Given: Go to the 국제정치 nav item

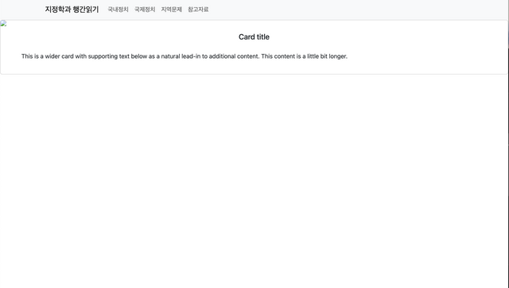Looking at the screenshot, I should pyautogui.click(x=145, y=10).
